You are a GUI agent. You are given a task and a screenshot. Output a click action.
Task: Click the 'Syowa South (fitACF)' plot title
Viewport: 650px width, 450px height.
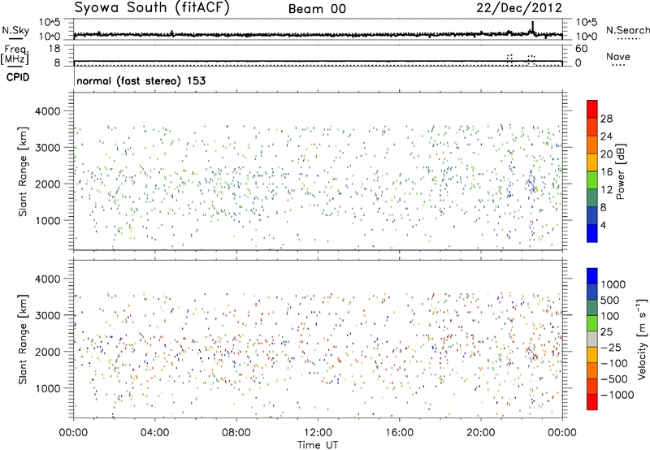coord(152,8)
